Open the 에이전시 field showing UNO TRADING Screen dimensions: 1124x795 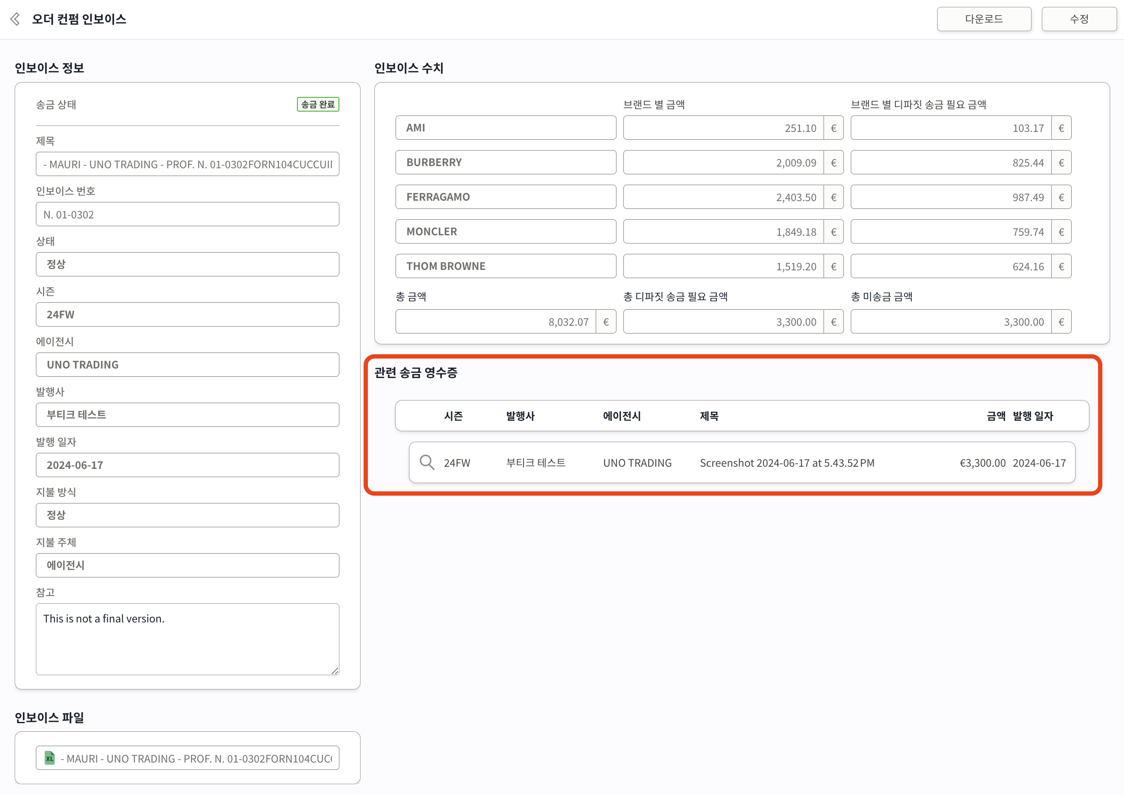click(187, 365)
